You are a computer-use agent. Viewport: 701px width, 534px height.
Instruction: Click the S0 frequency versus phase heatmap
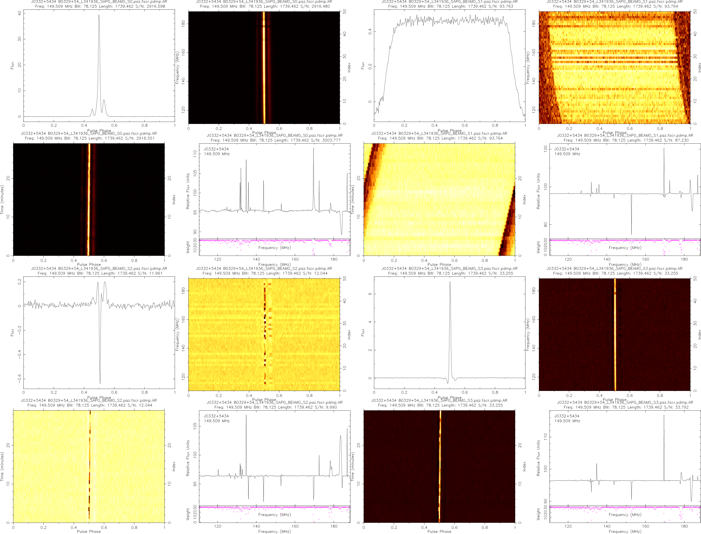(264, 67)
